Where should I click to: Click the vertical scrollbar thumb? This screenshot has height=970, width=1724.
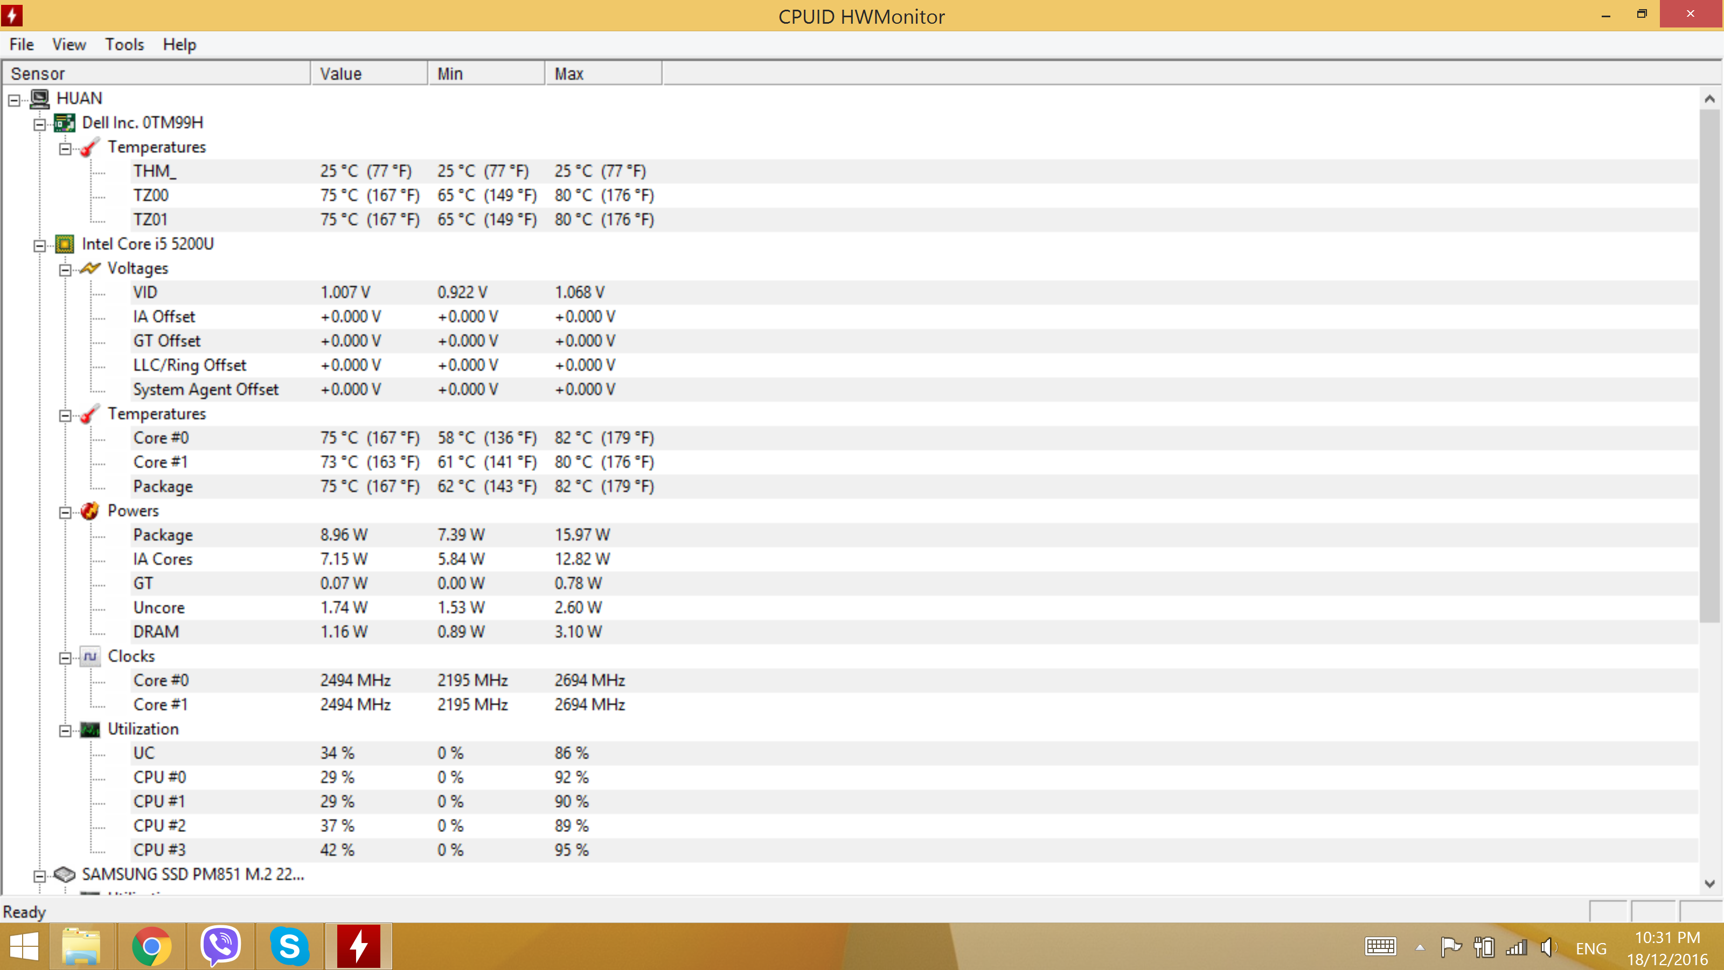(x=1710, y=366)
